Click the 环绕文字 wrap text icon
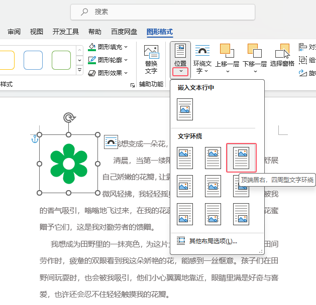 (202, 51)
